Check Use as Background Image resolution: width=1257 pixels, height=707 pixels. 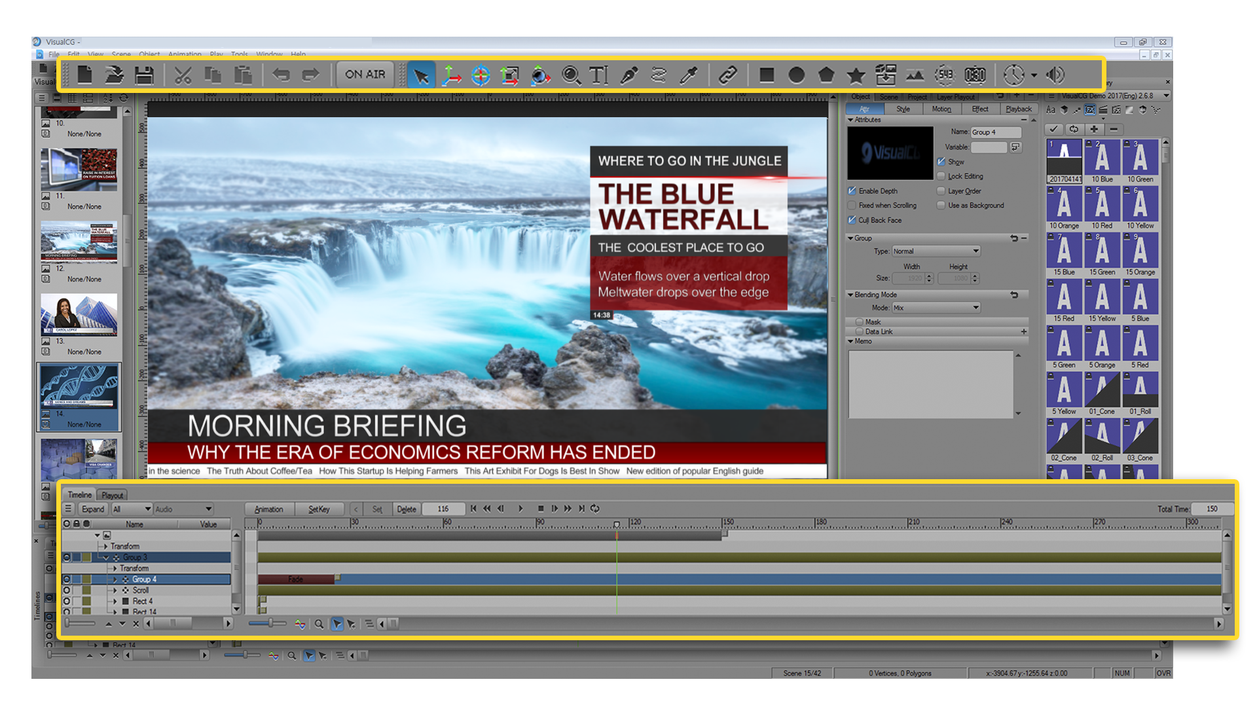pos(941,206)
